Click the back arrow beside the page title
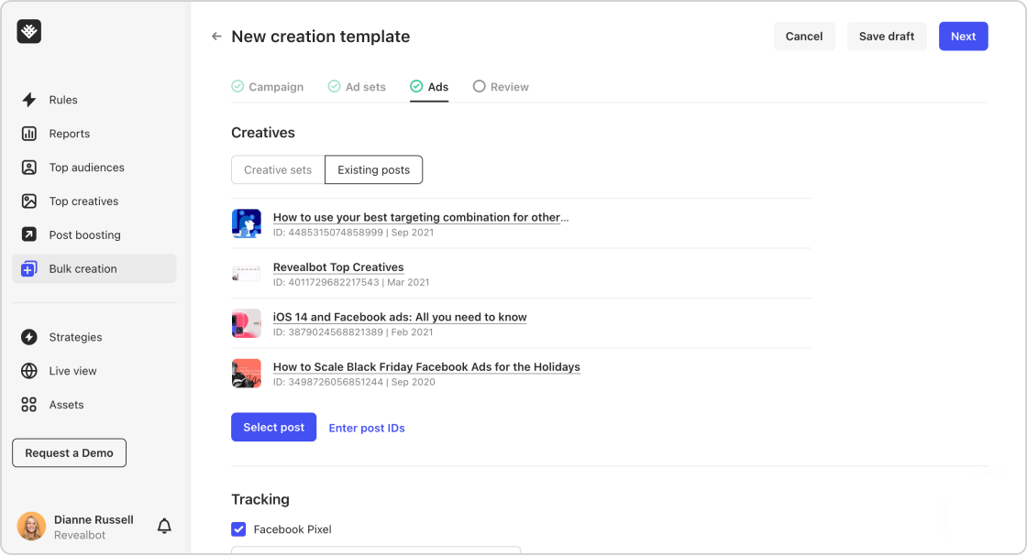This screenshot has width=1027, height=555. click(x=216, y=37)
